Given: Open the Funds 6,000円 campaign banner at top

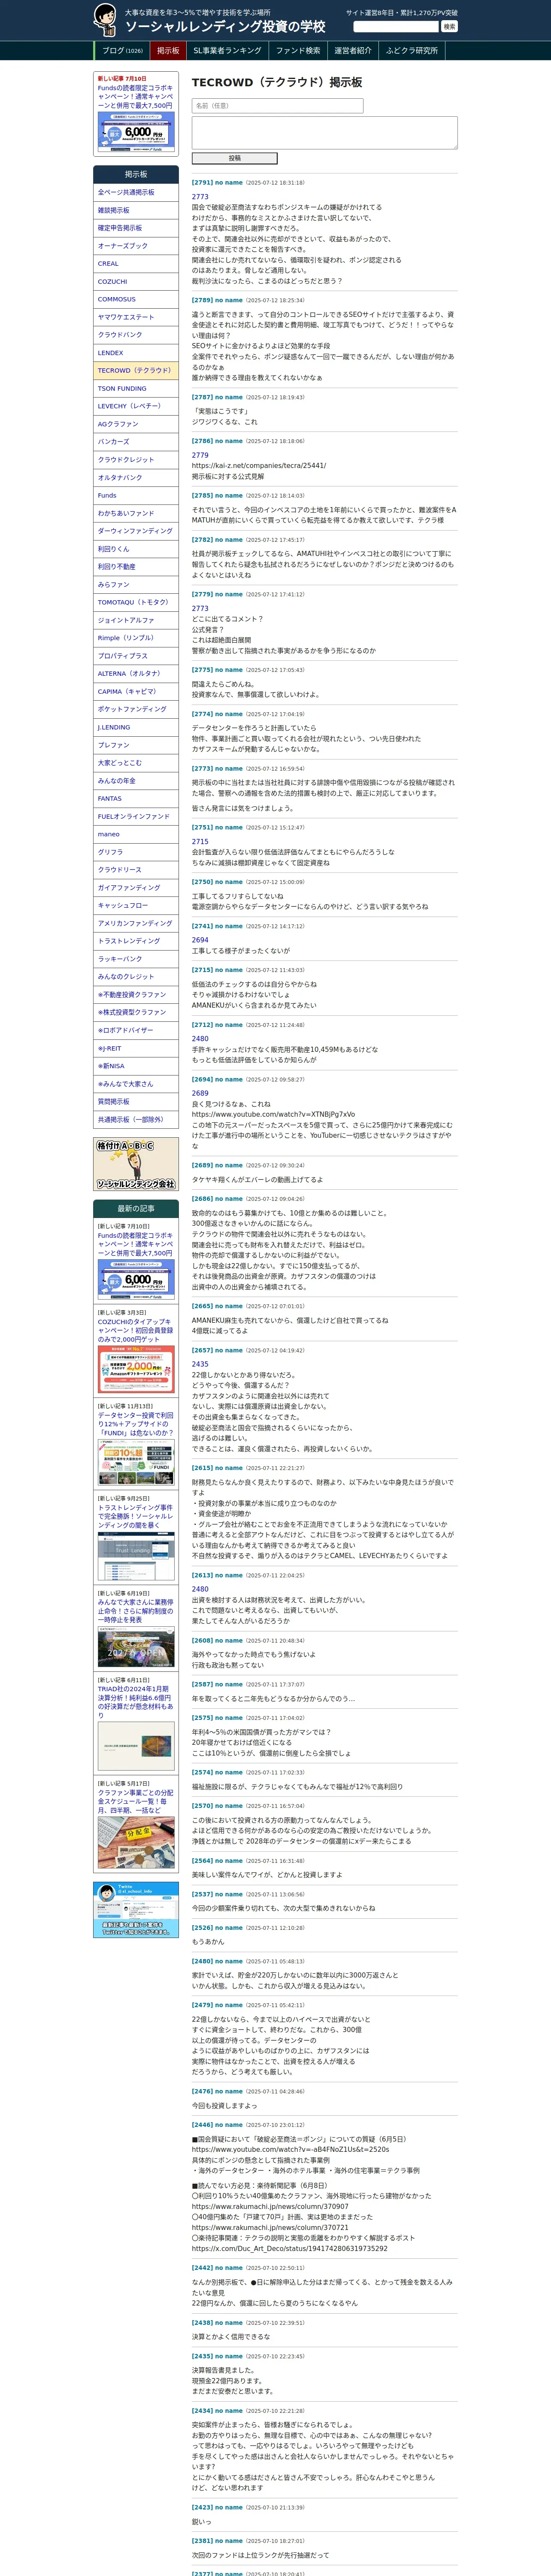Looking at the screenshot, I should [136, 131].
